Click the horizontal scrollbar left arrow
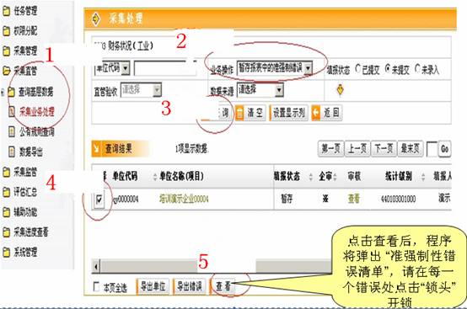The height and width of the screenshot is (309, 467). [x=96, y=266]
